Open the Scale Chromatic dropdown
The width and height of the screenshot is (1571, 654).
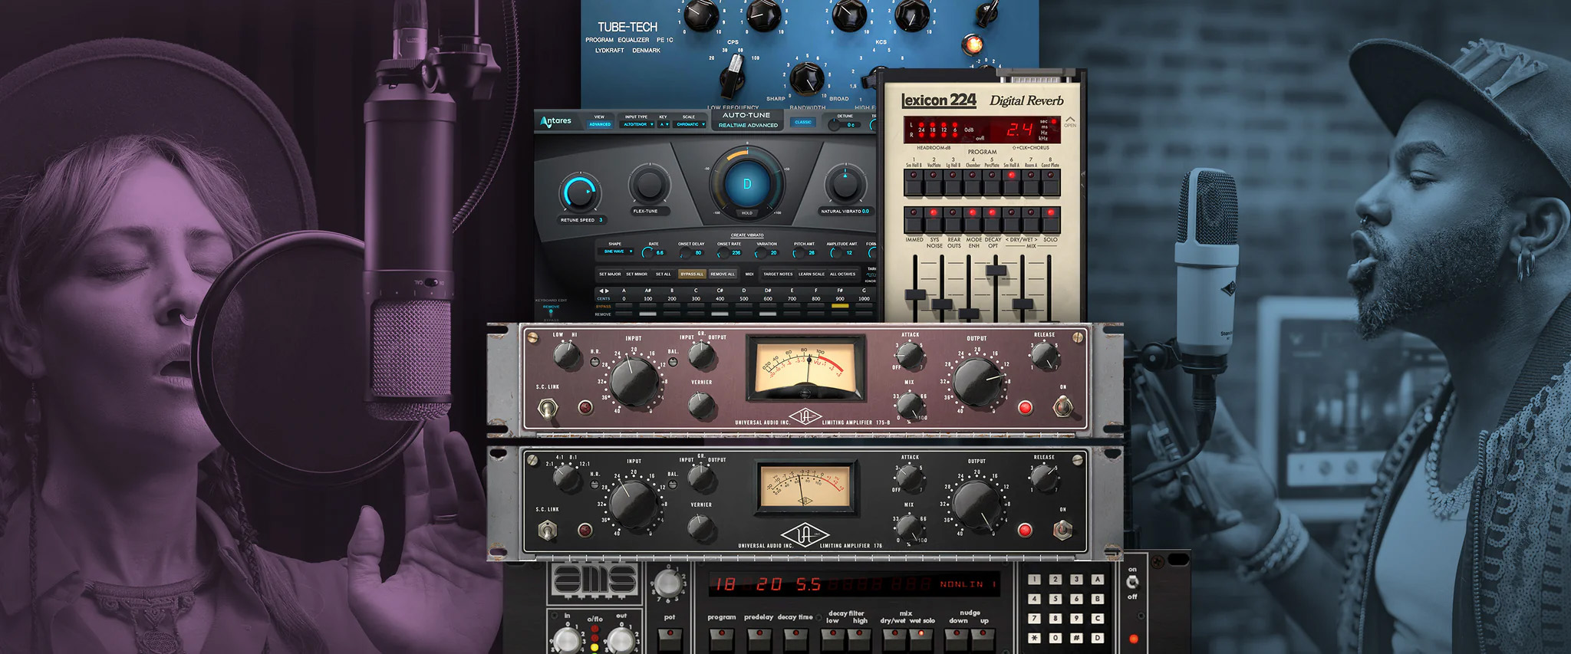690,124
